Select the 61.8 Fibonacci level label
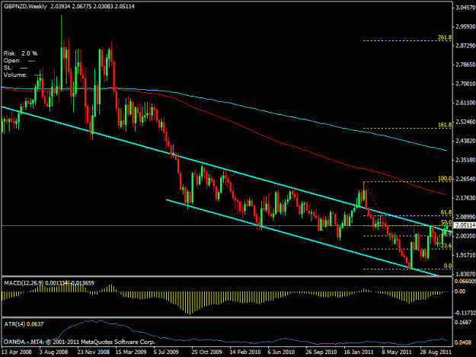This screenshot has width=476, height=357. (446, 212)
